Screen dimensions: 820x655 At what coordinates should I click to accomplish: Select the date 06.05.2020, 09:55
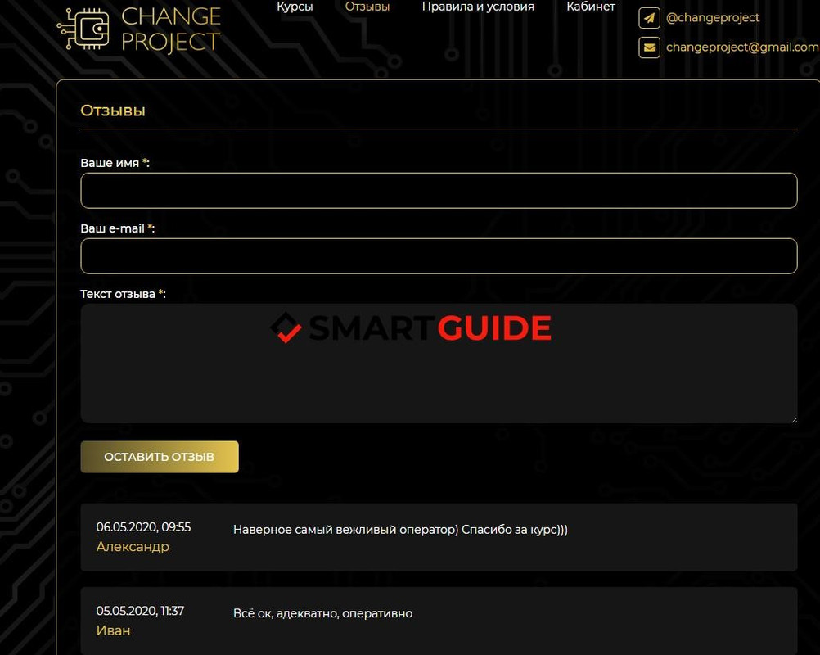pos(143,526)
